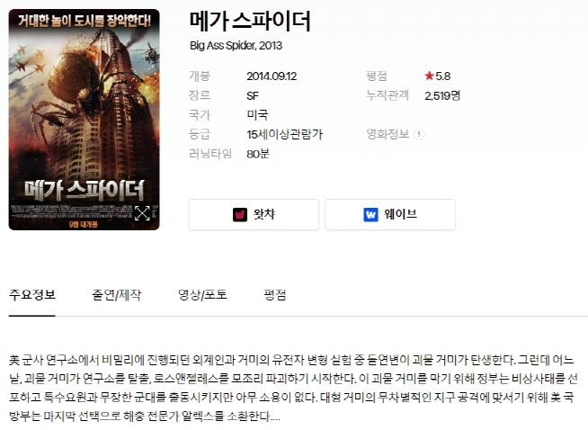Image resolution: width=588 pixels, height=430 pixels.
Task: Click the 메가 스파이더 poster thumbnail
Action: 84,120
